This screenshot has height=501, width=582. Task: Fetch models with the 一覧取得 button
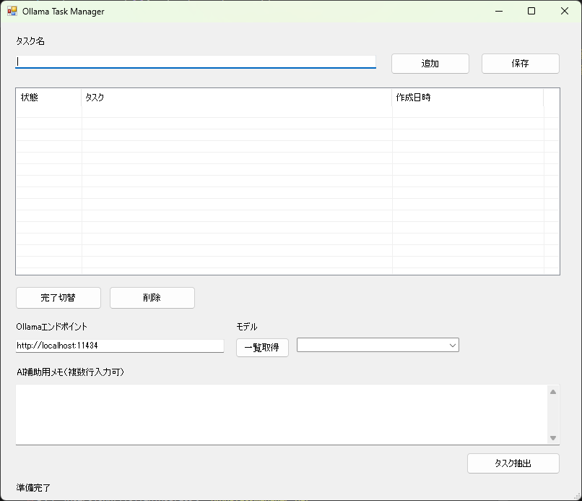[262, 348]
